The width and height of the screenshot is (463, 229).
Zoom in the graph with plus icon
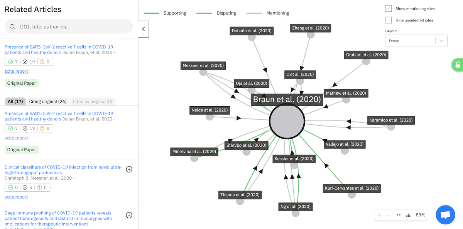(x=379, y=215)
